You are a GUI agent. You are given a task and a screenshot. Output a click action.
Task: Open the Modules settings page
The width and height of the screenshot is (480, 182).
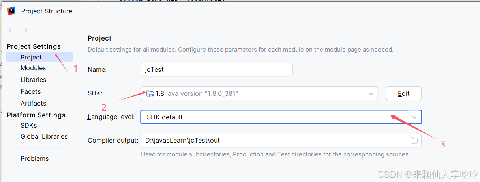[x=33, y=68]
